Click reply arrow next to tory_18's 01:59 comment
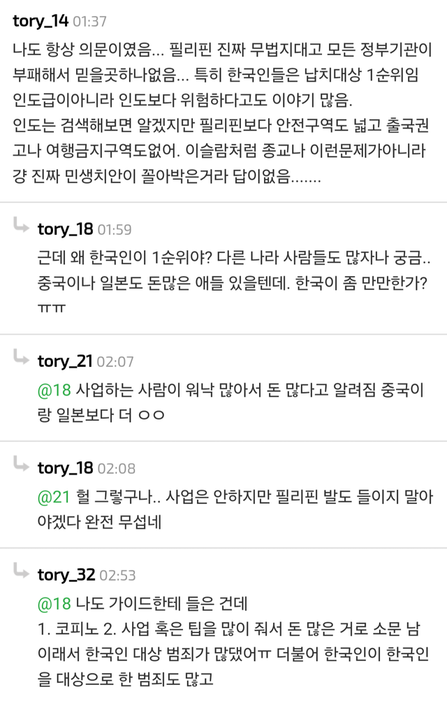The image size is (447, 701). 20,226
